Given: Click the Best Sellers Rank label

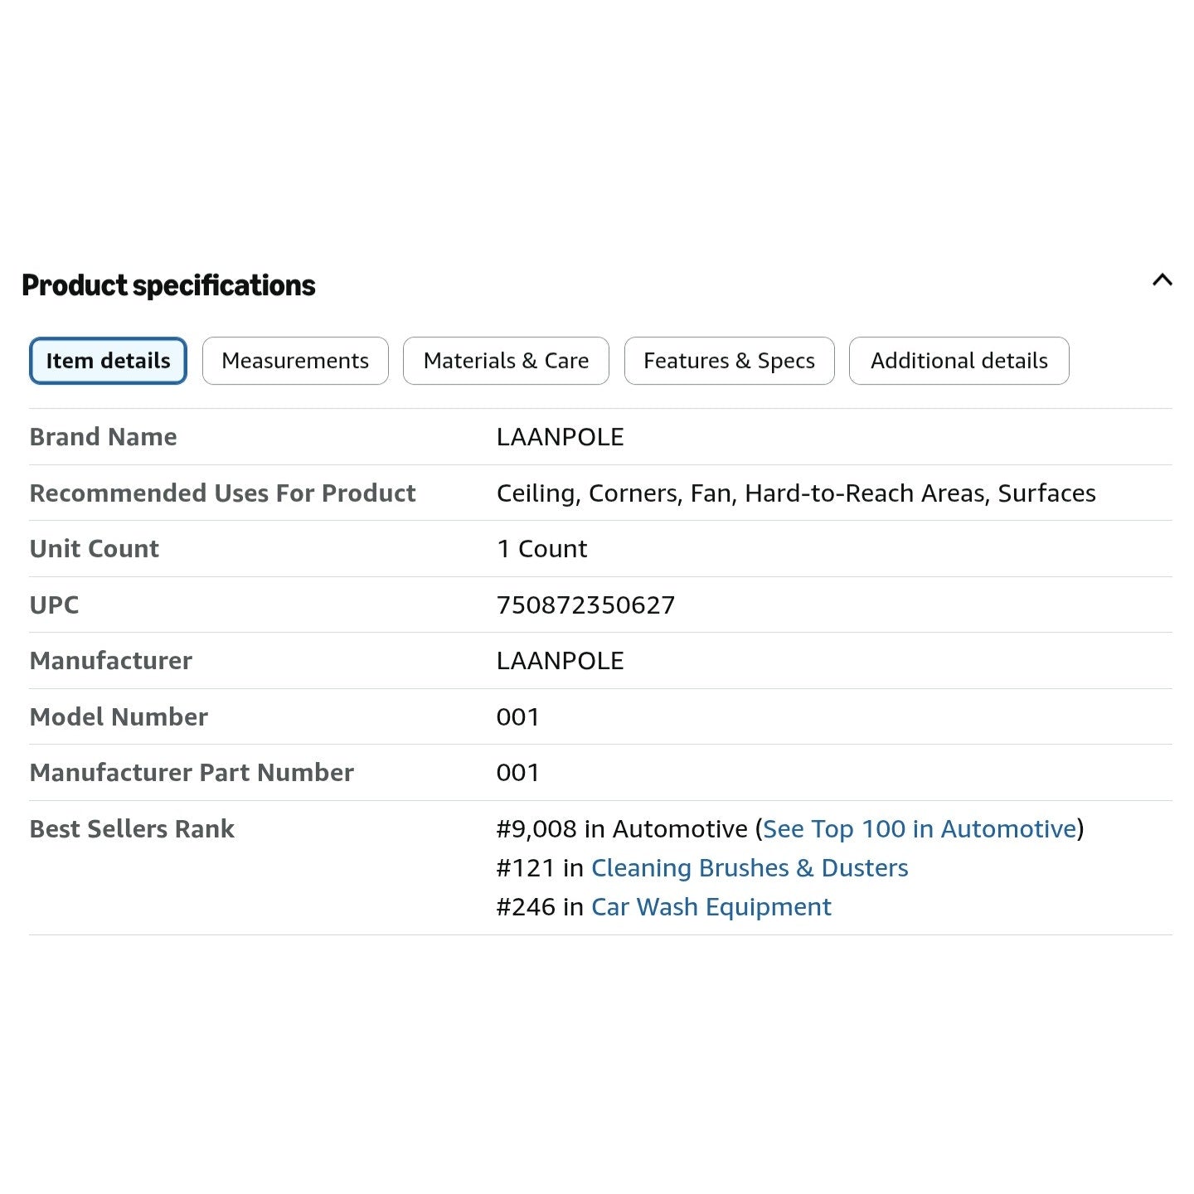Looking at the screenshot, I should pos(132,828).
